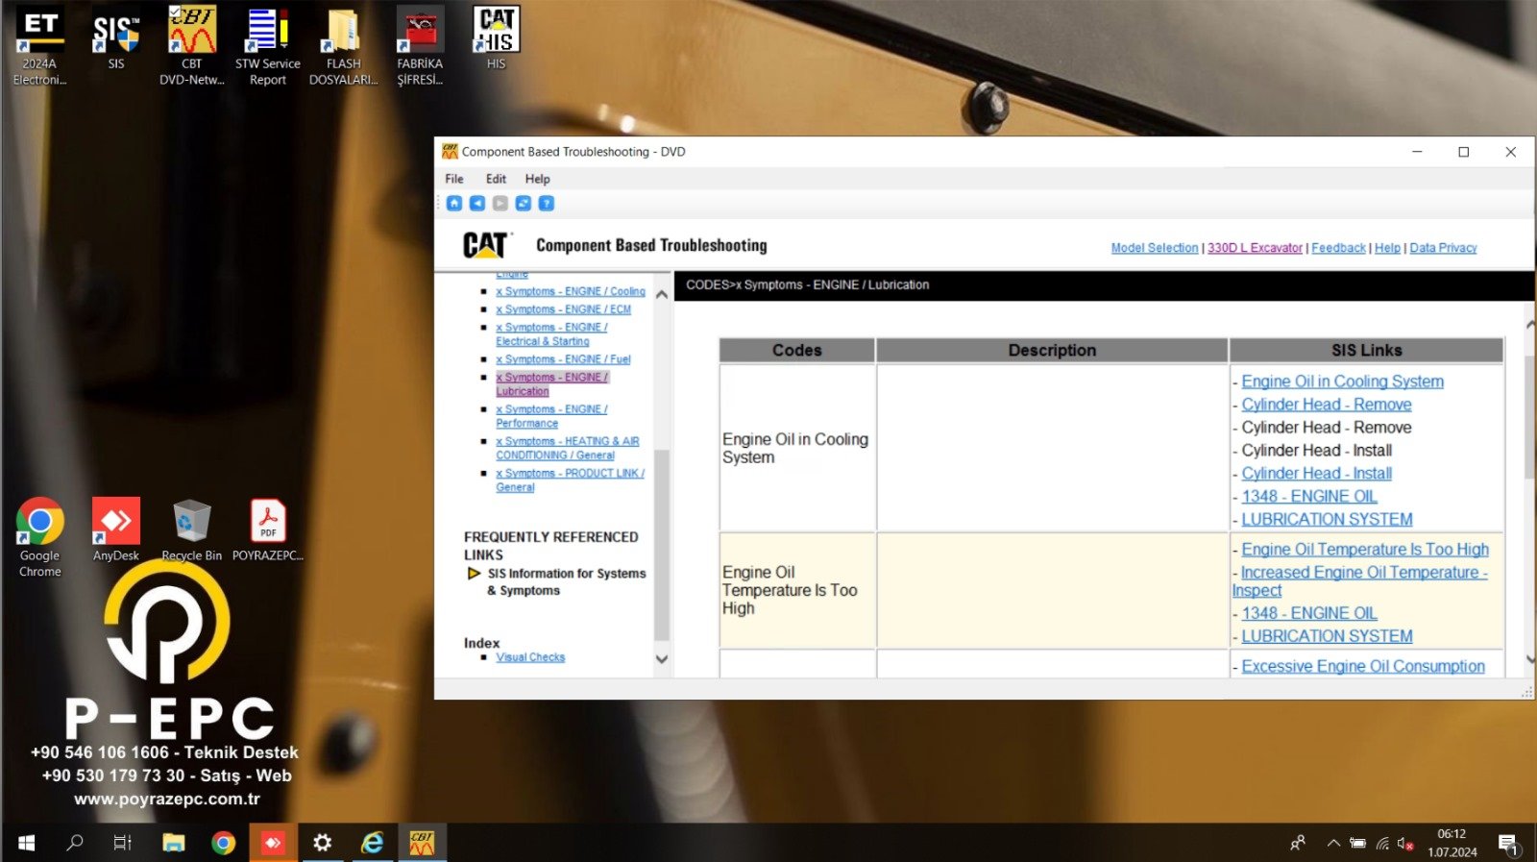
Task: Open CBT DVD-Network desktop icon
Action: 192,46
